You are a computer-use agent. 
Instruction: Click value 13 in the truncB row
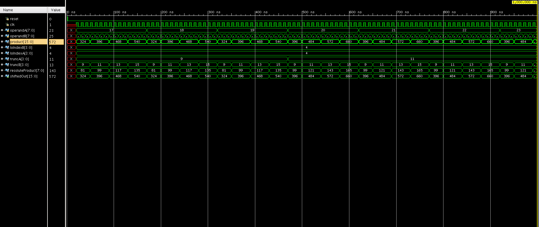(51, 65)
